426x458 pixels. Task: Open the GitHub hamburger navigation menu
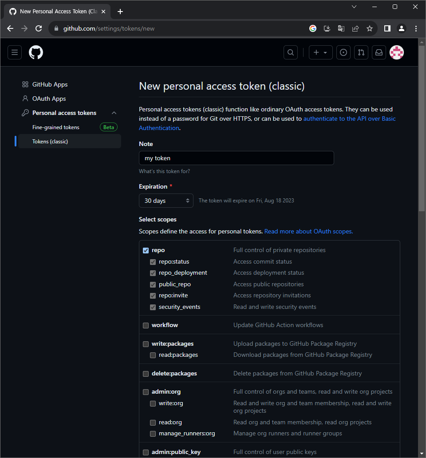tap(15, 52)
